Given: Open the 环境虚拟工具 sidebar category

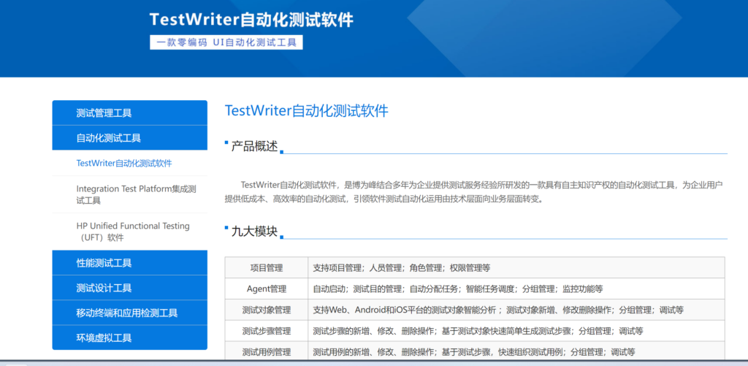Looking at the screenshot, I should click(130, 338).
